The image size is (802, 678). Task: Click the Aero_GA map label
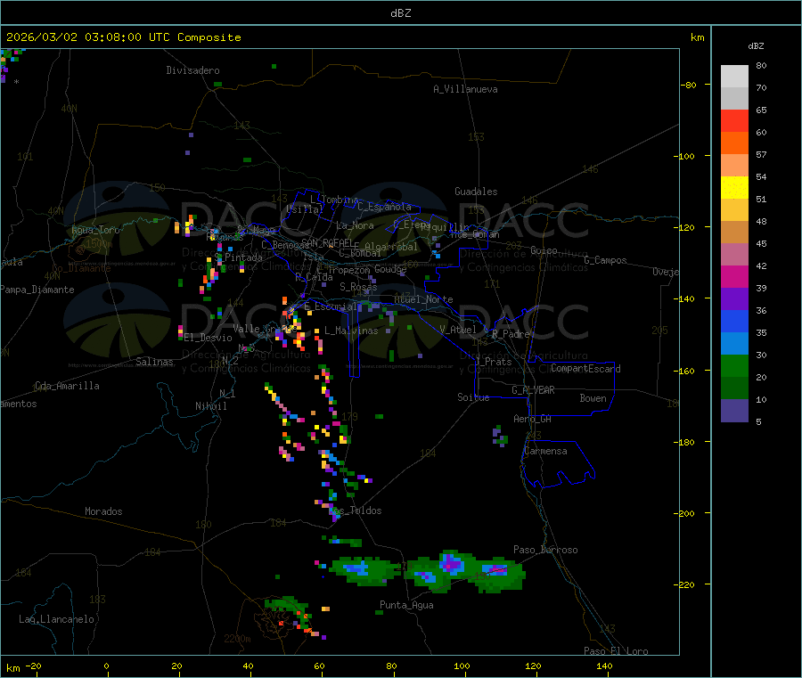point(533,419)
